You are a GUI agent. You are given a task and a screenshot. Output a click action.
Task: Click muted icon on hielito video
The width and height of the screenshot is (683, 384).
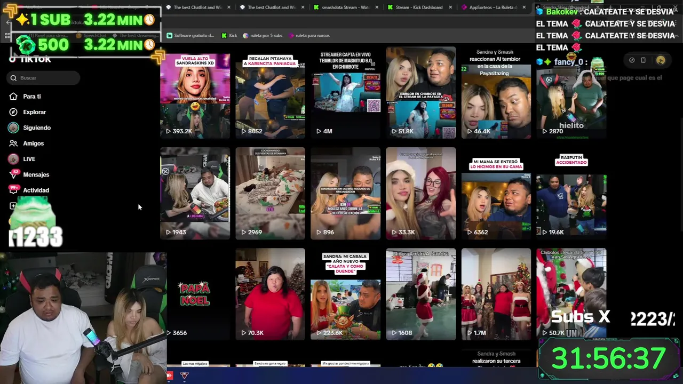(549, 80)
